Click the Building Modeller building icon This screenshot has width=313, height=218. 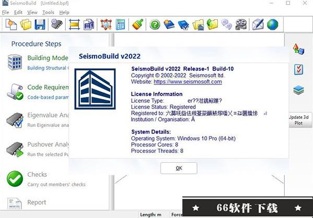pos(15,62)
